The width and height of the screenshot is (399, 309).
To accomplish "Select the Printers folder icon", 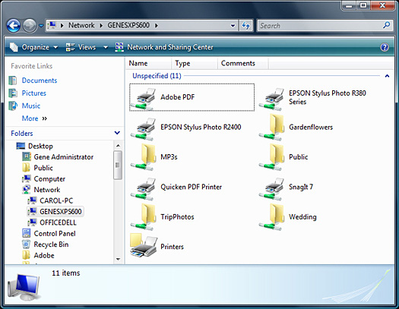I will (x=144, y=245).
